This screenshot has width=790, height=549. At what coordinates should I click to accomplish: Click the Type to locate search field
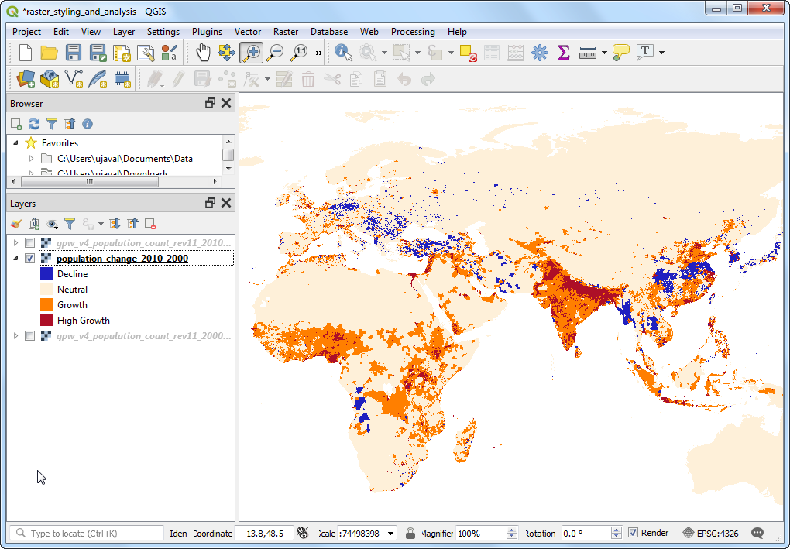93,533
